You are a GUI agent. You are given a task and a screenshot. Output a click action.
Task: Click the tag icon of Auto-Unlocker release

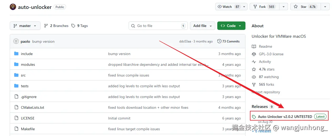[254, 117]
